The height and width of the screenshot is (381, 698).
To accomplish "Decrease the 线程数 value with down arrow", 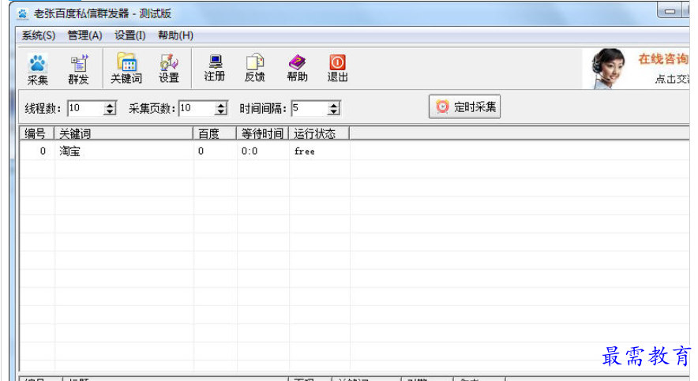I will (x=110, y=111).
